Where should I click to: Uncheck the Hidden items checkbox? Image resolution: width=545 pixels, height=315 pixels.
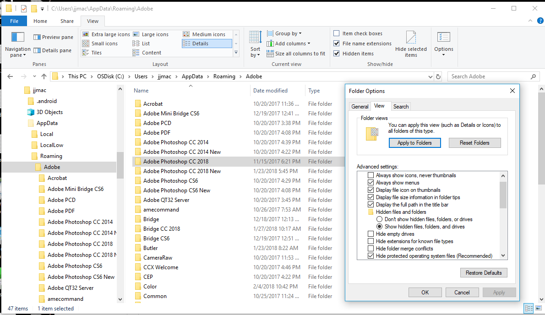337,53
